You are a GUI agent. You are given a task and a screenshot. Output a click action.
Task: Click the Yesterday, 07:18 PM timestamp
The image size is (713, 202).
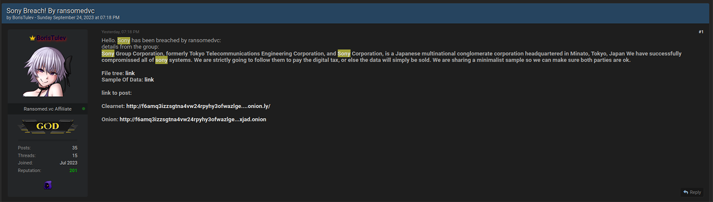120,32
